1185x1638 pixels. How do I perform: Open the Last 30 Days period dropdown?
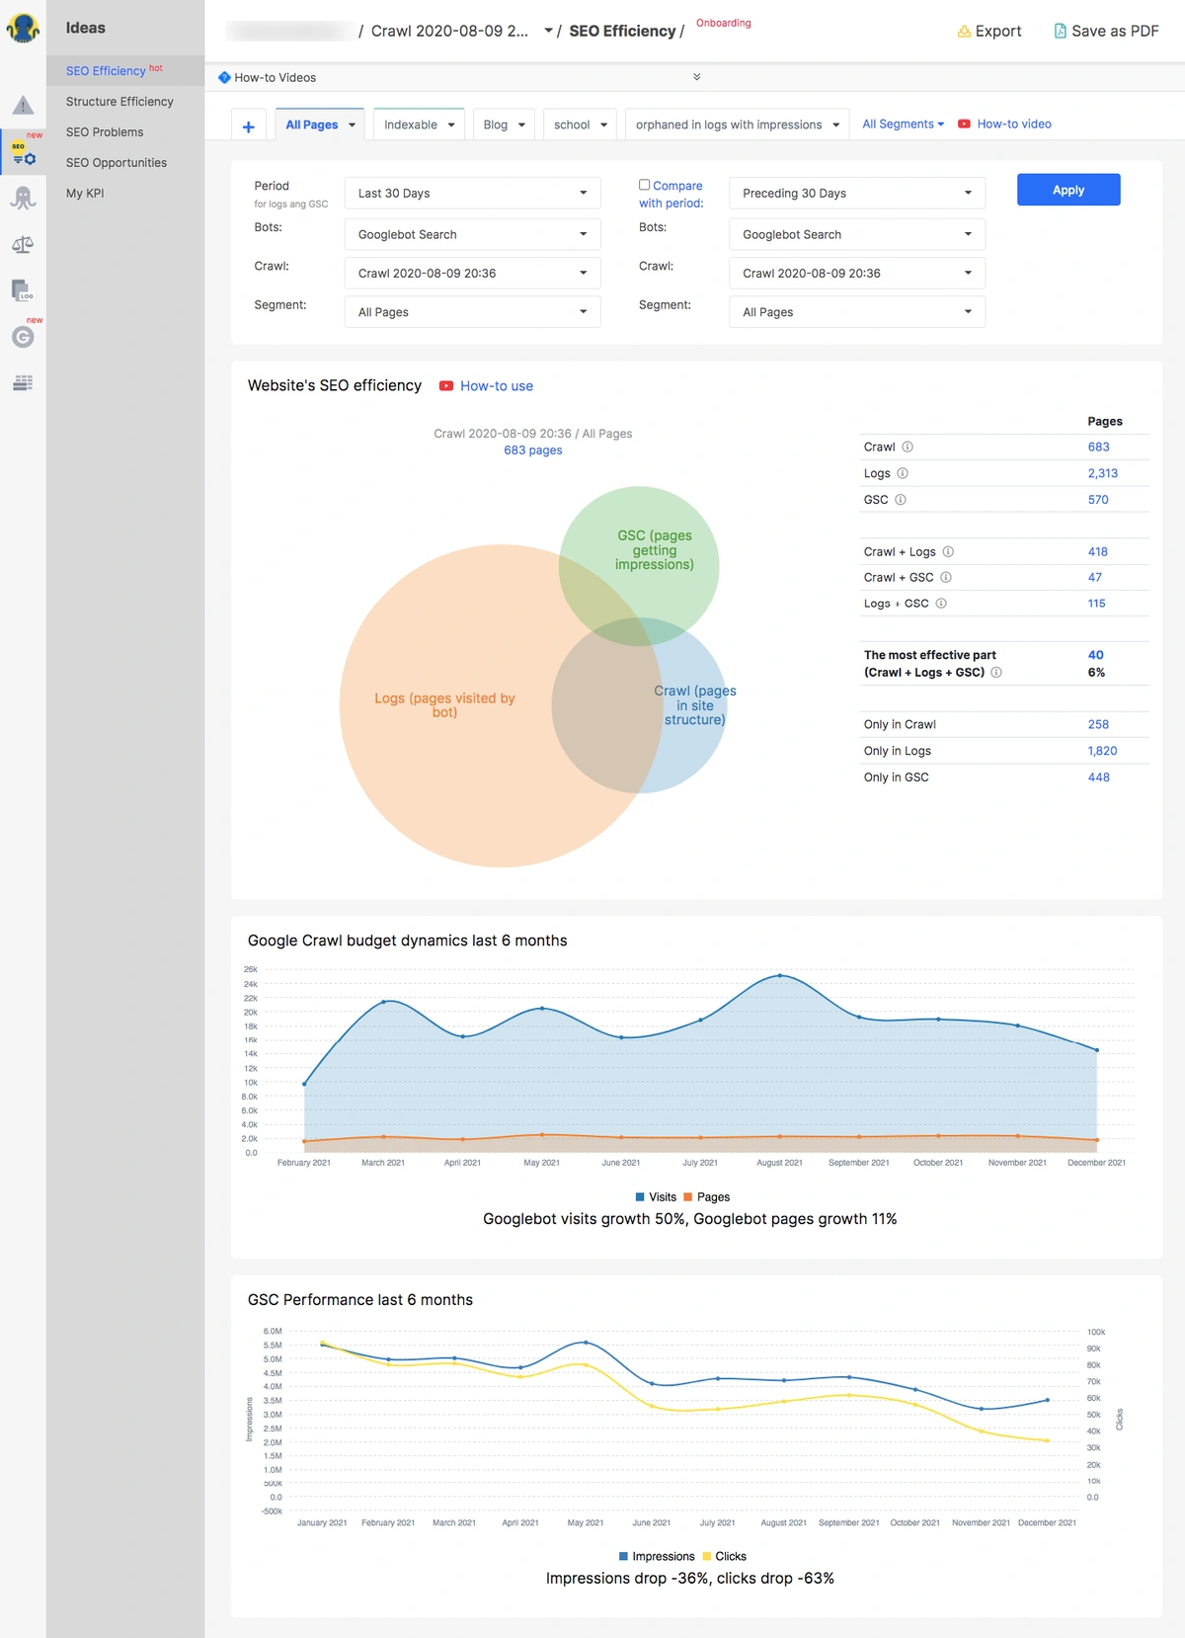pyautogui.click(x=472, y=194)
